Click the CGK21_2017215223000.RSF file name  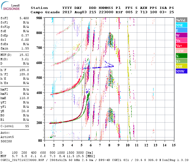click(x=22, y=160)
